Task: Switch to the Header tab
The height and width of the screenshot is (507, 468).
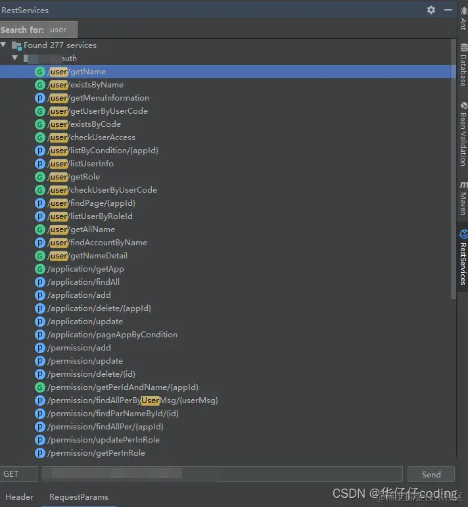Action: pos(20,497)
